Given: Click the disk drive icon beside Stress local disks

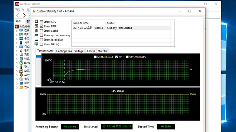Looking at the screenshot, I should 36,40.
